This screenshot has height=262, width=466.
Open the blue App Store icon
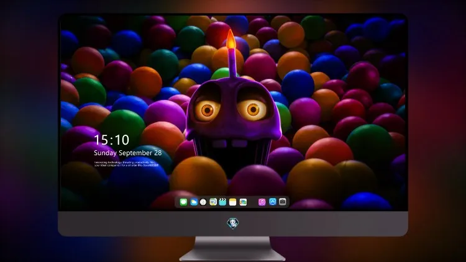pos(273,202)
